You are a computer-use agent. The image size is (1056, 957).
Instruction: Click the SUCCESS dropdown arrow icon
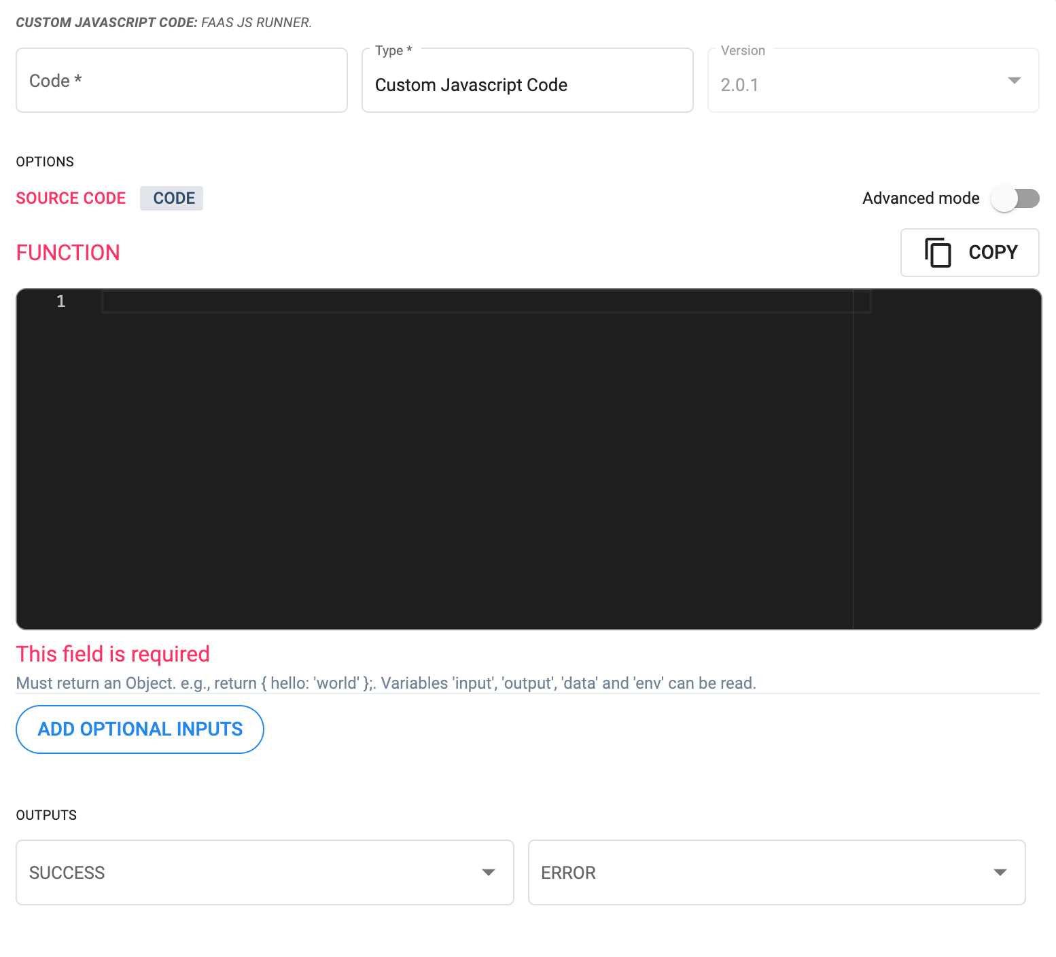[489, 872]
